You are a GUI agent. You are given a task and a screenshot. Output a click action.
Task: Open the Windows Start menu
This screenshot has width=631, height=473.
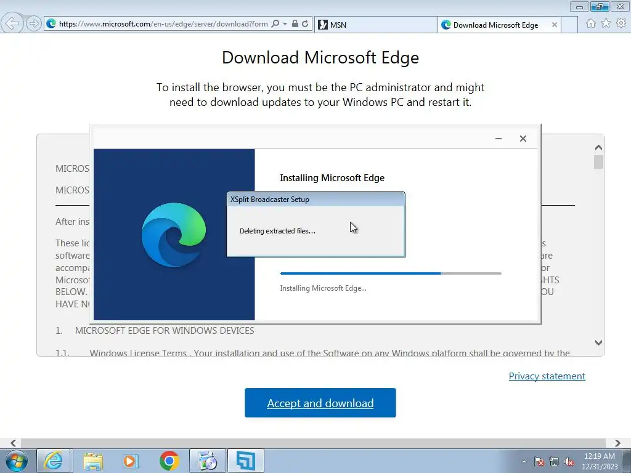(17, 461)
